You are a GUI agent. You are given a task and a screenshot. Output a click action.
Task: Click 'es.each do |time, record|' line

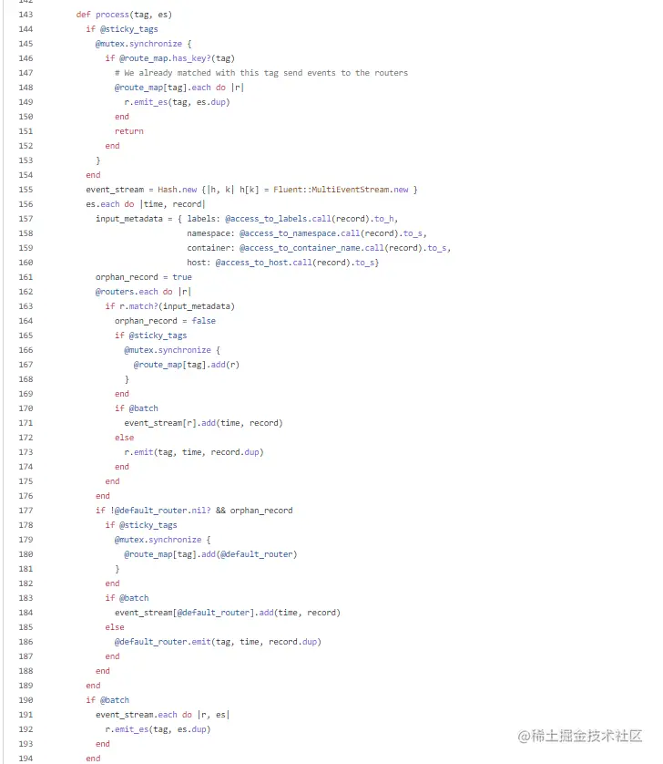[x=146, y=204]
